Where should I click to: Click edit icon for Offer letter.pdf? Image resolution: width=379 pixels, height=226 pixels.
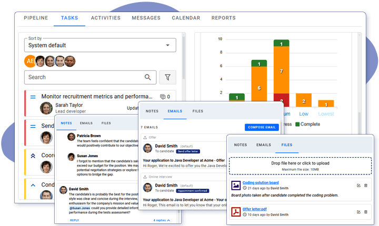(358, 211)
